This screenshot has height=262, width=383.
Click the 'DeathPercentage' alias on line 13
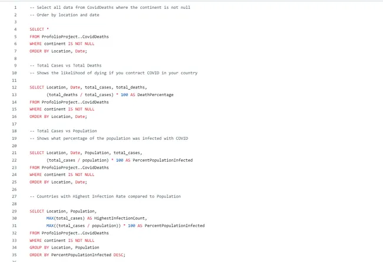[x=156, y=94]
